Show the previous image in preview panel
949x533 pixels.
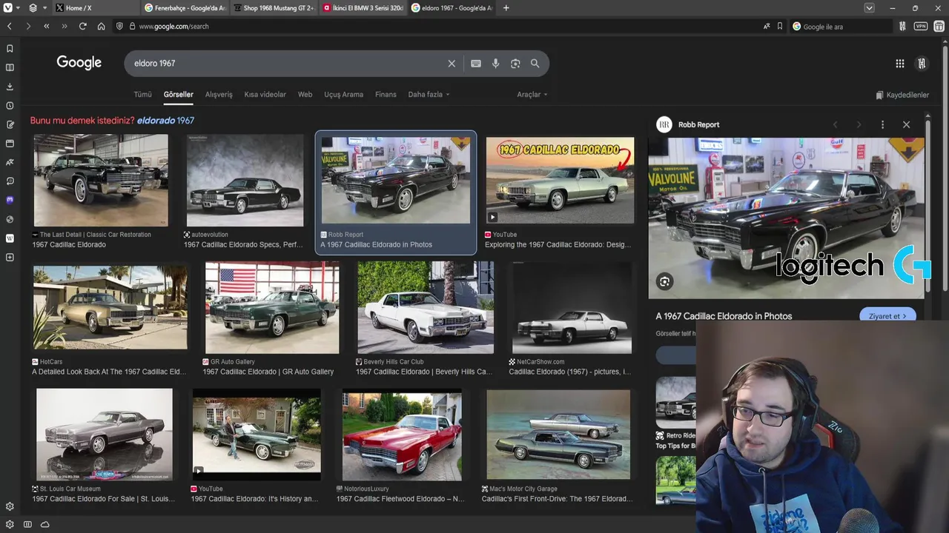click(x=836, y=124)
